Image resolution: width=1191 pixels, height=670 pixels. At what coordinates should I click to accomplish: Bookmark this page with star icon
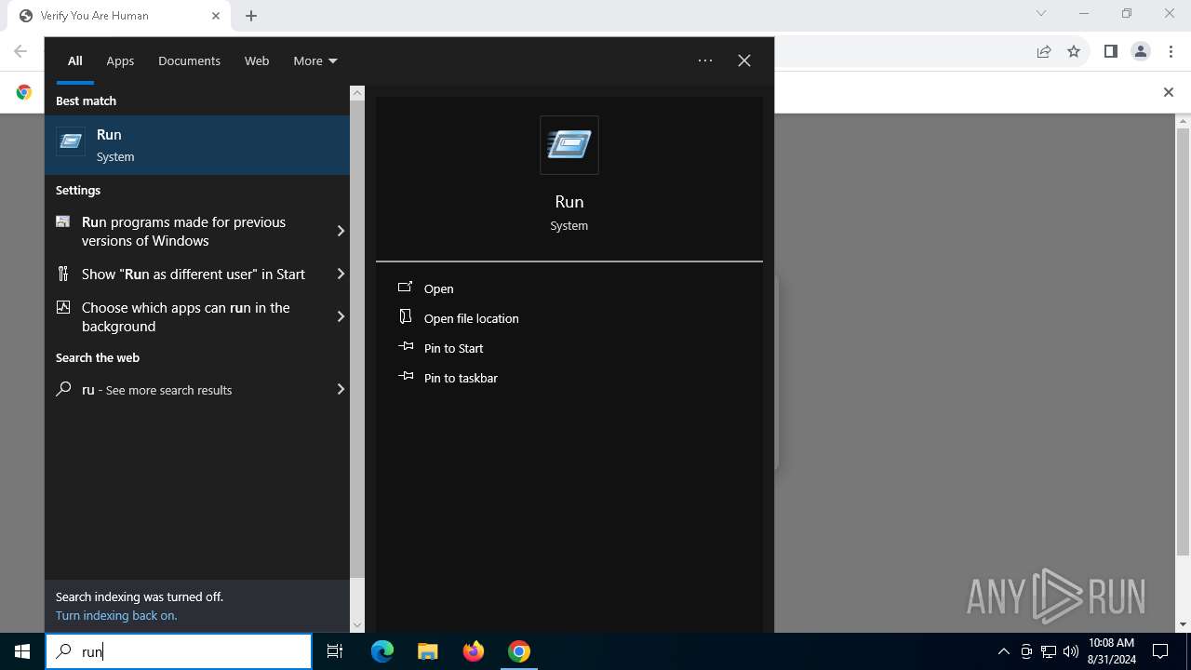(1074, 52)
